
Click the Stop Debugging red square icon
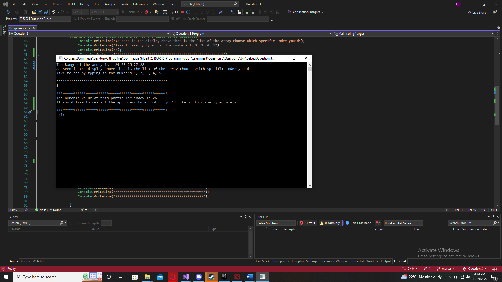click(x=182, y=12)
